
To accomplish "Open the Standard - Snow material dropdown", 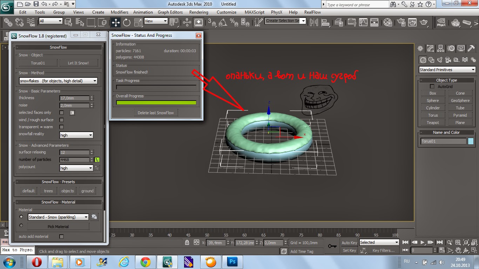I will click(58, 217).
